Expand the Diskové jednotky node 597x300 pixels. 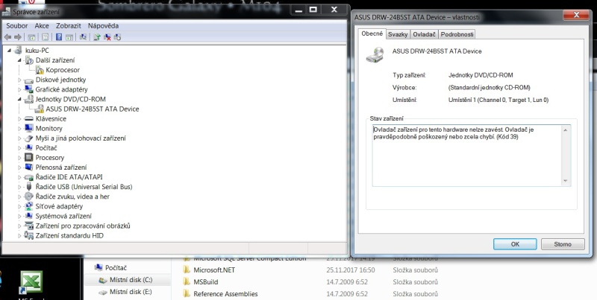tap(19, 80)
